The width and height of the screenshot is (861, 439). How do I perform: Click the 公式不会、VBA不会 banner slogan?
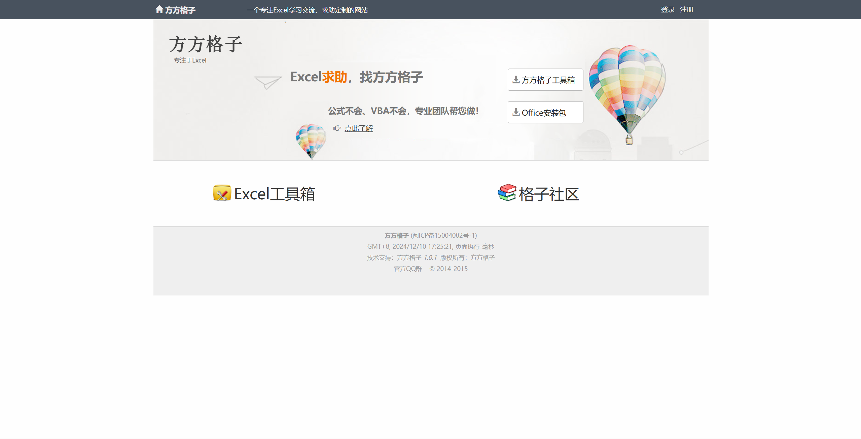[403, 111]
